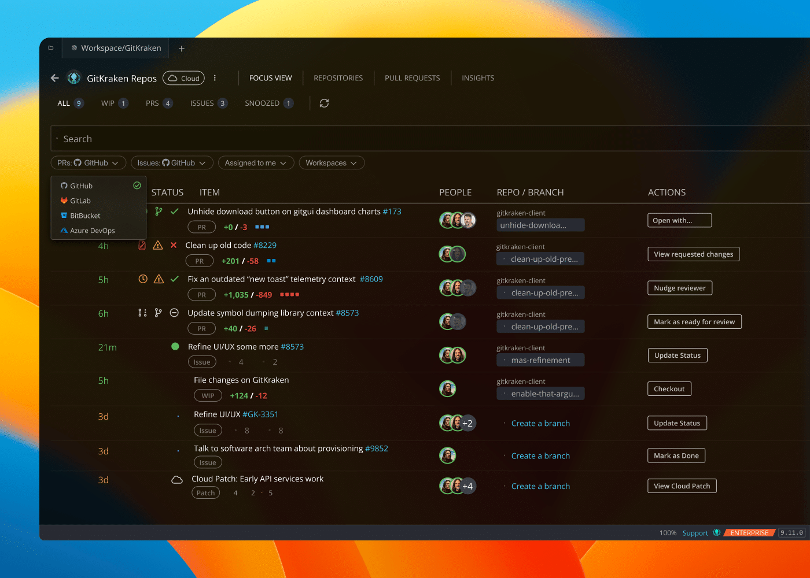Select the Workspace/GitKraken tab
This screenshot has height=578, width=810.
coord(116,48)
